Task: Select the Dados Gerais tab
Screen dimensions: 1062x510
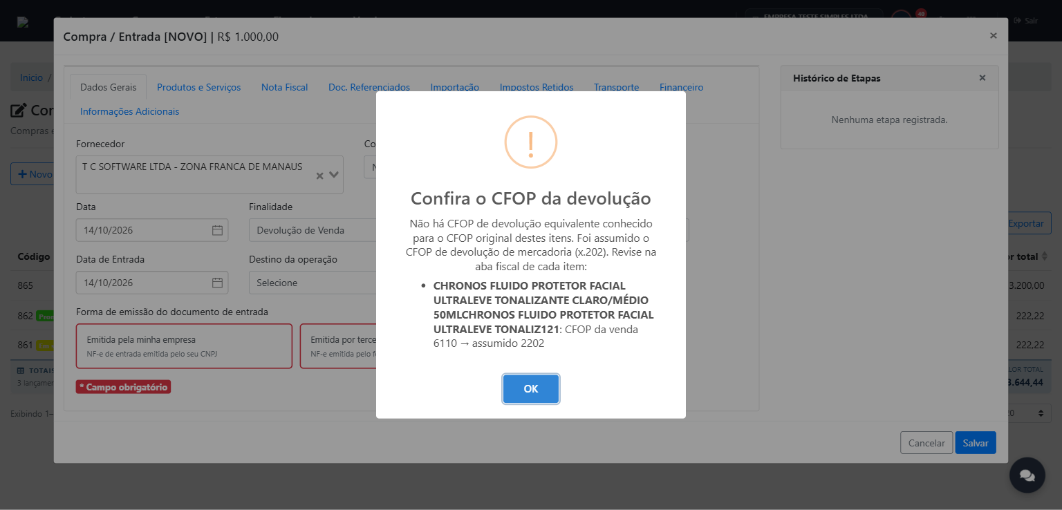Action: click(108, 87)
